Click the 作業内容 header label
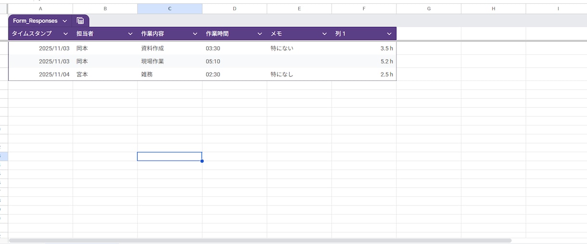The height and width of the screenshot is (244, 587). pos(153,34)
